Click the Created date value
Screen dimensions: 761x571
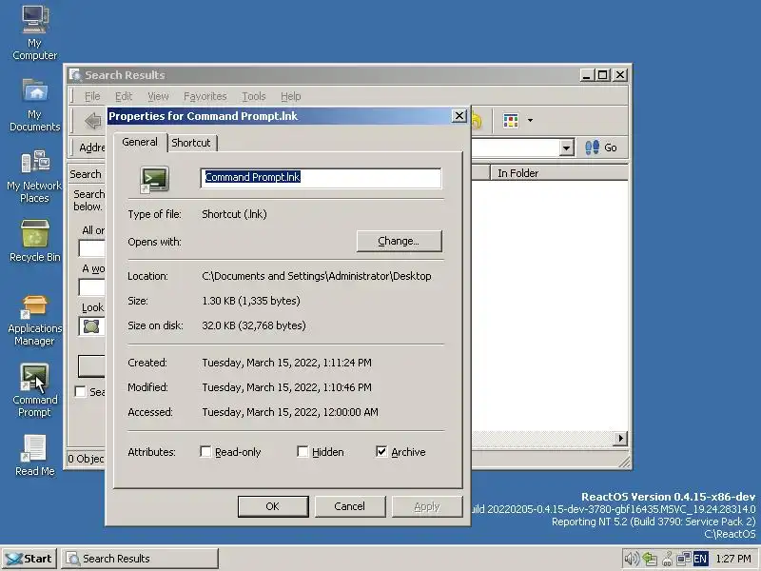287,363
